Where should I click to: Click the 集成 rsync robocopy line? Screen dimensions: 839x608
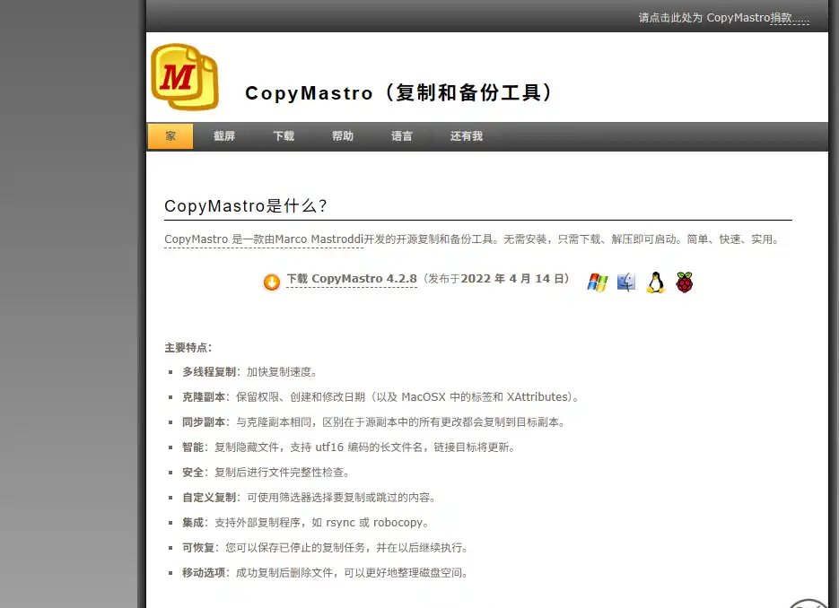click(305, 523)
